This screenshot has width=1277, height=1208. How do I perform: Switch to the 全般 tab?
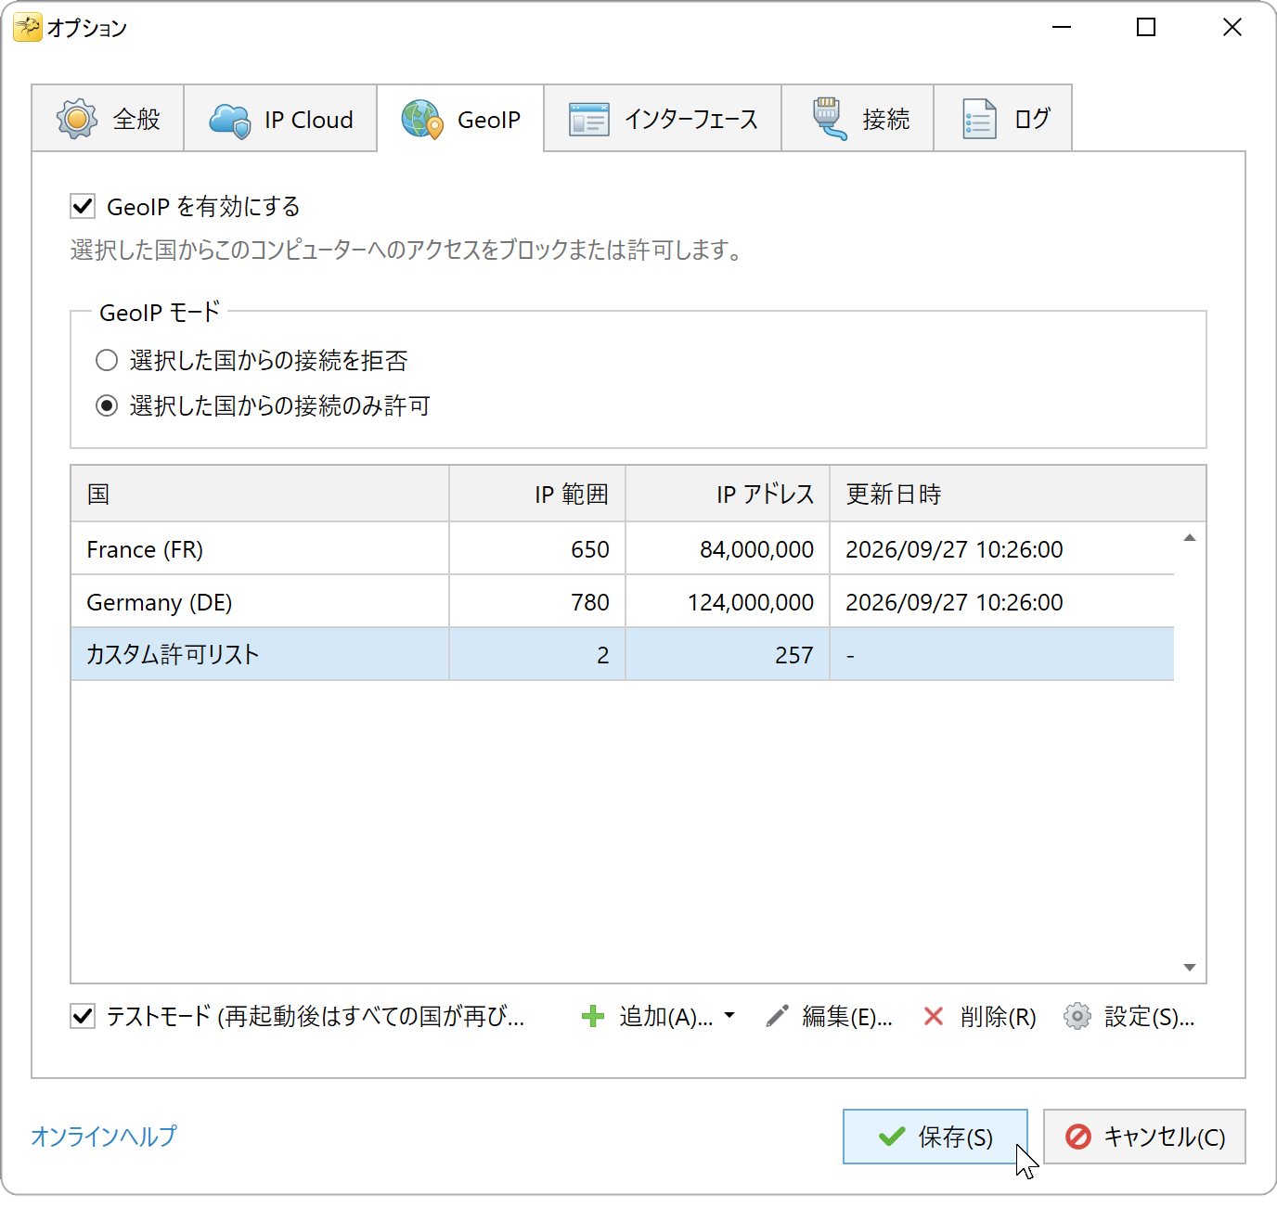108,118
